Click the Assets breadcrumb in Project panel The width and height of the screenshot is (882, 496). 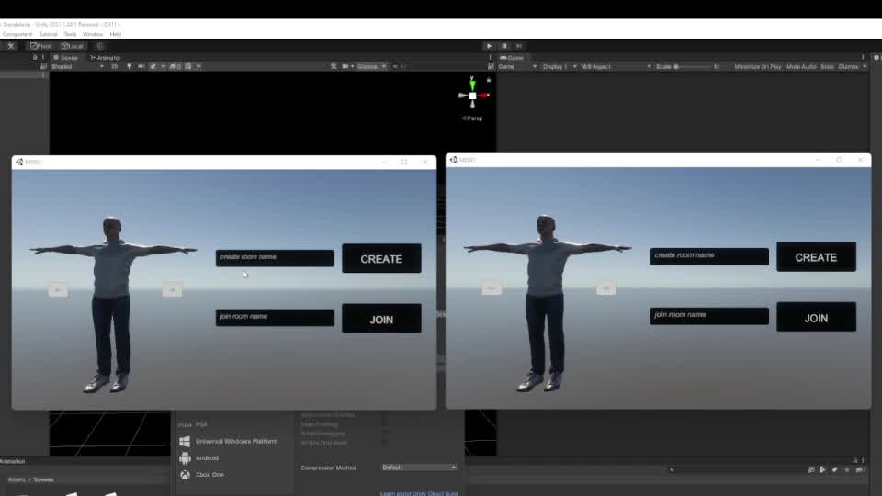click(x=17, y=479)
